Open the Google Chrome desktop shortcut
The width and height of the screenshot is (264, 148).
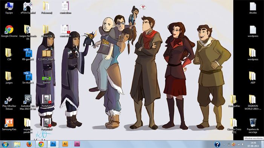(x=9, y=31)
